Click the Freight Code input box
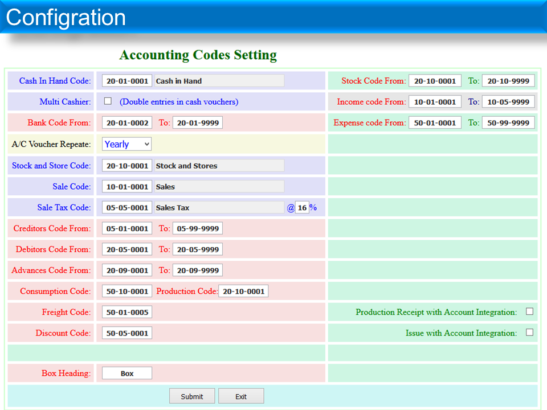The height and width of the screenshot is (410, 547). click(x=127, y=312)
